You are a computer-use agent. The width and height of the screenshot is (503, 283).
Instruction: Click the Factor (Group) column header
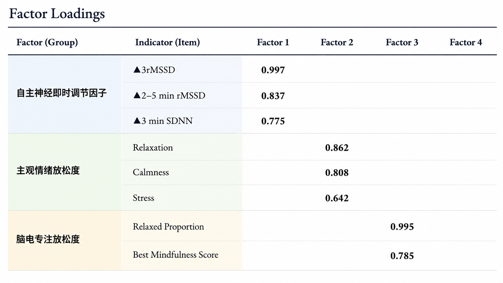47,42
